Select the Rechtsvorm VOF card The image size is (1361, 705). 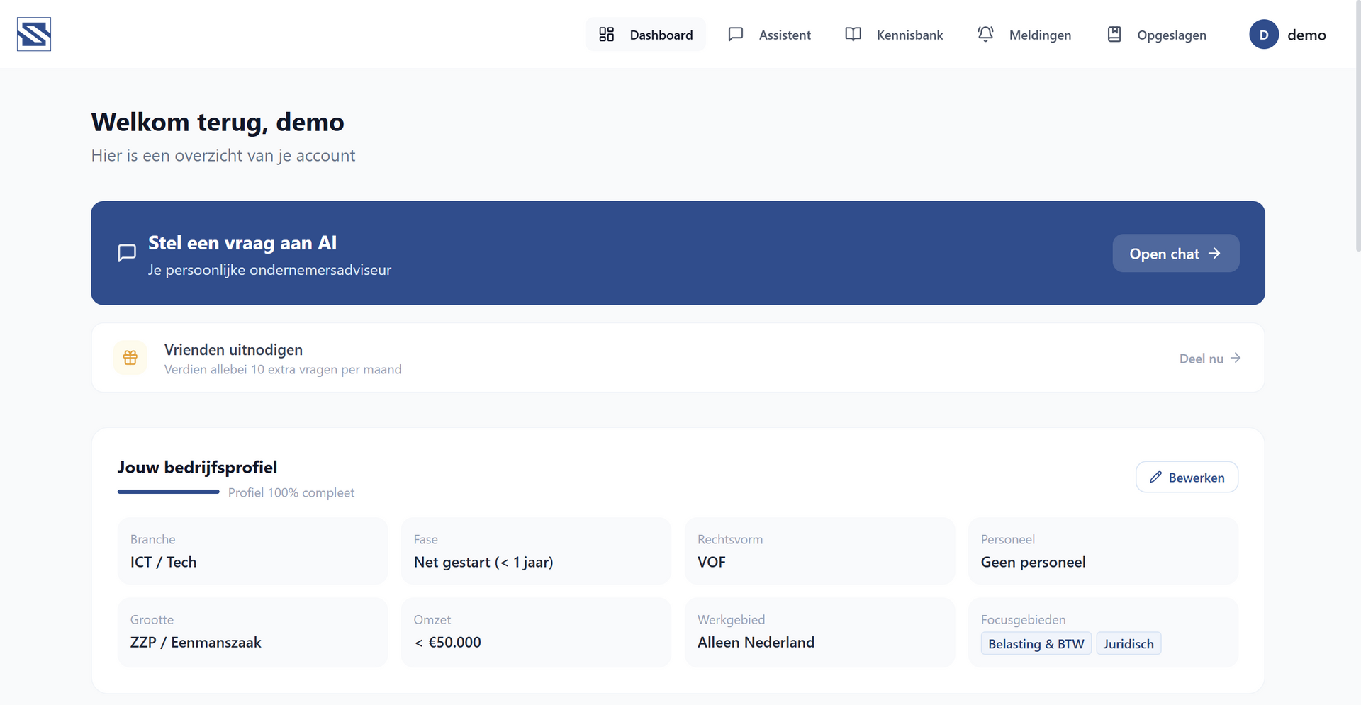tap(819, 551)
